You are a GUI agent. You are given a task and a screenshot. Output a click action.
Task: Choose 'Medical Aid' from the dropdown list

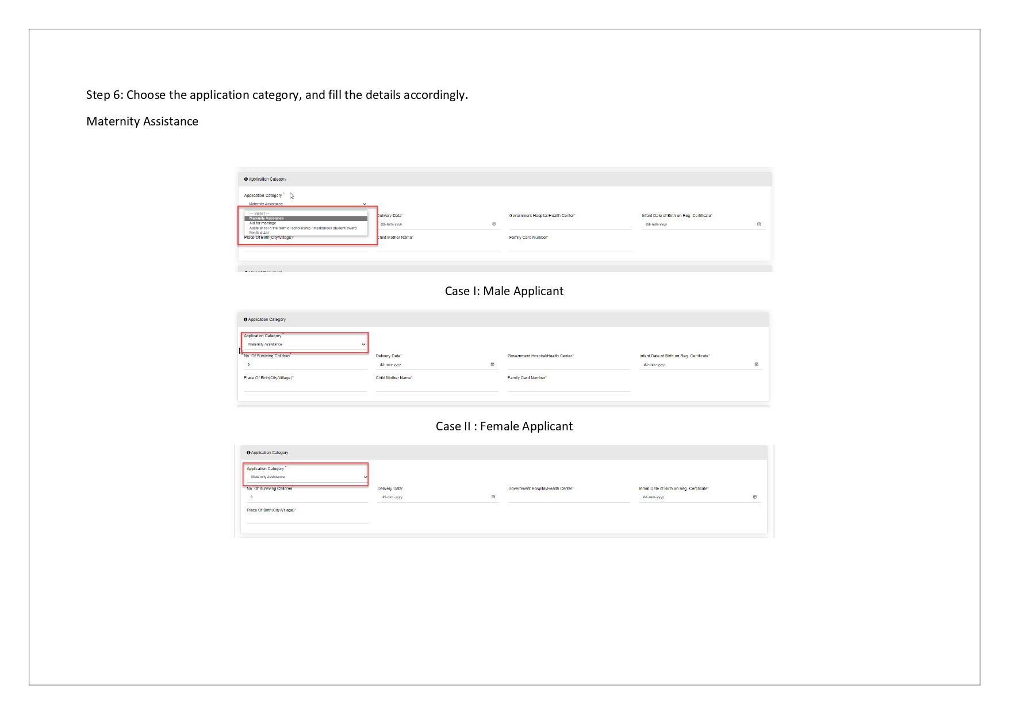click(306, 233)
